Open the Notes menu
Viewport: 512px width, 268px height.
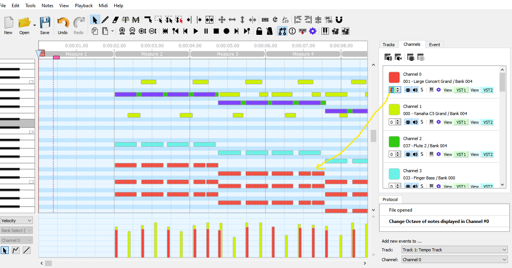point(47,6)
